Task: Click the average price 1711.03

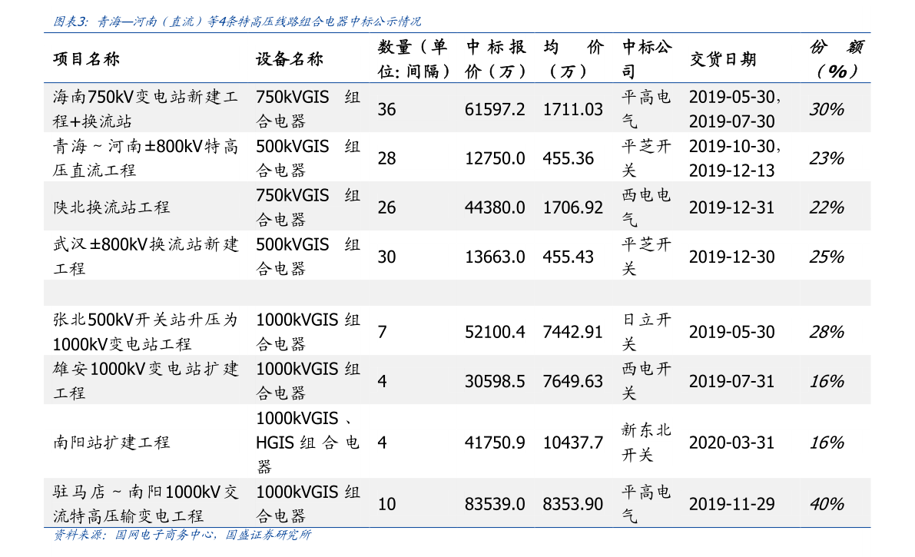Action: [572, 109]
